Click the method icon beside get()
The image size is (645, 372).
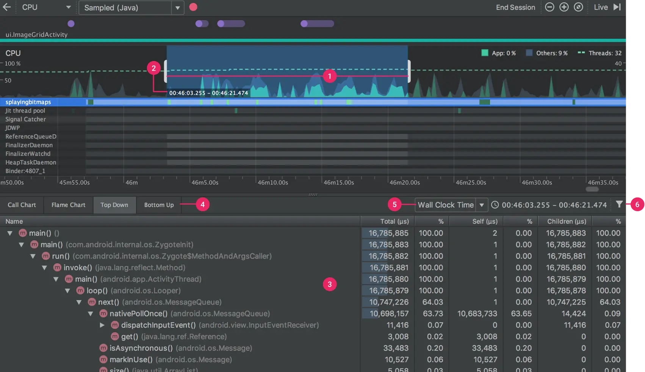pyautogui.click(x=115, y=336)
